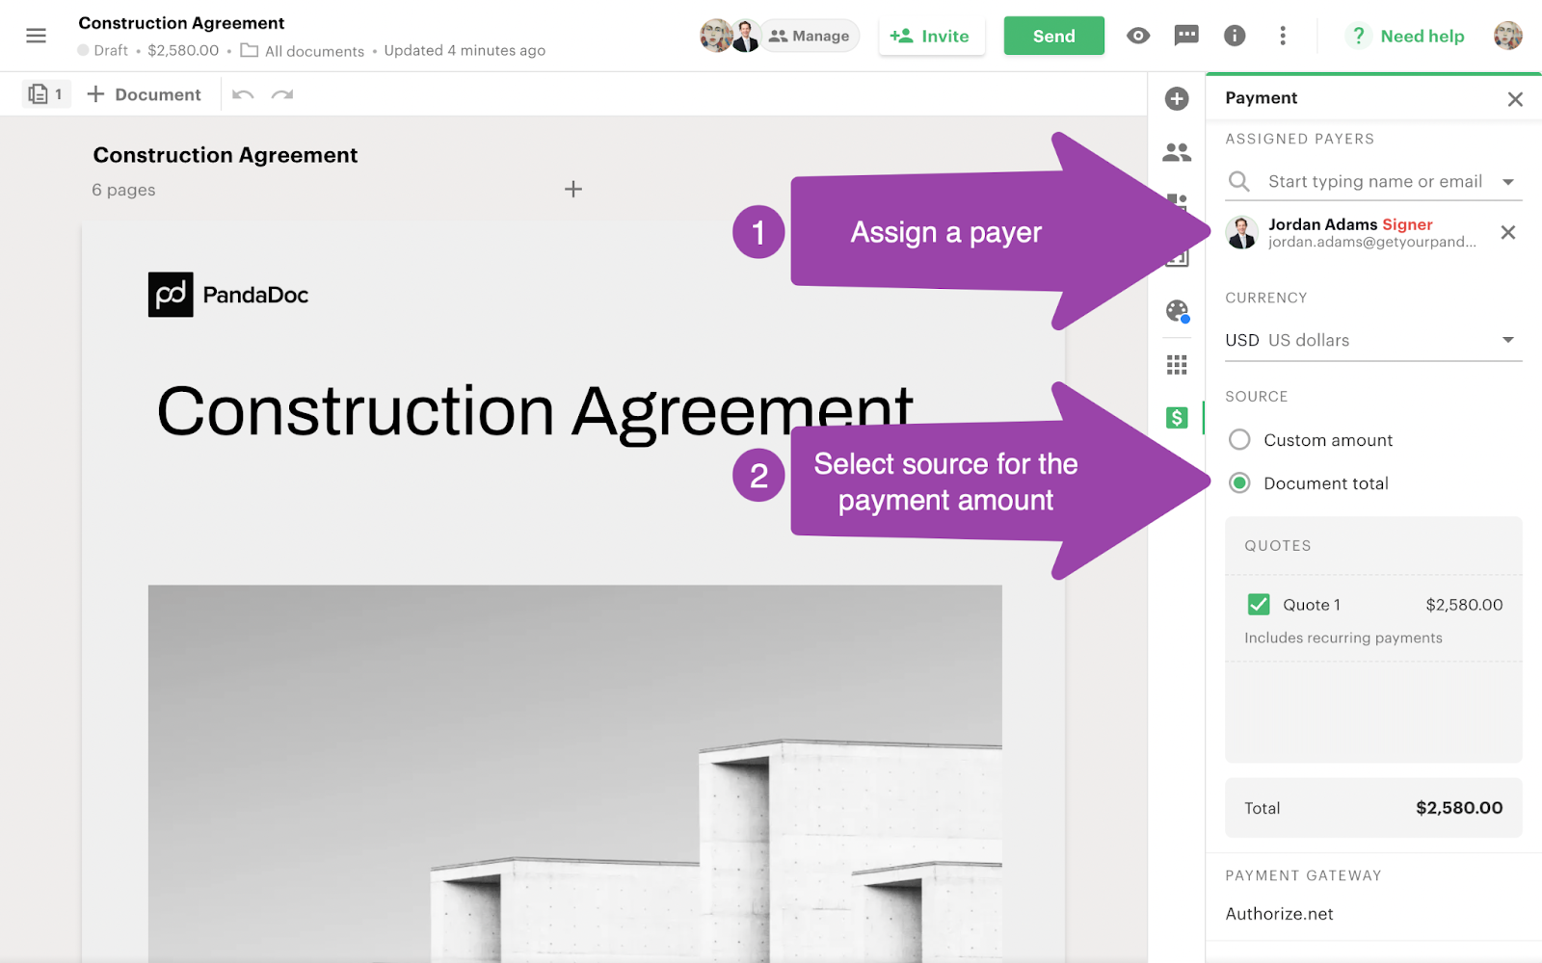This screenshot has width=1542, height=963.
Task: Click the Need help link
Action: 1422,37
